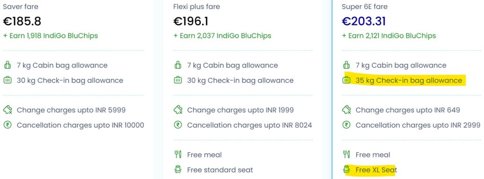Image resolution: width=484 pixels, height=179 pixels.
Task: Click the Flexi plus free standard seat icon
Action: pos(178,170)
